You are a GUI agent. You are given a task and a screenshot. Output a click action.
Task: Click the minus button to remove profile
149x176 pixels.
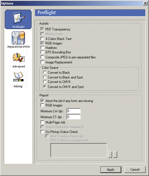(x=115, y=155)
